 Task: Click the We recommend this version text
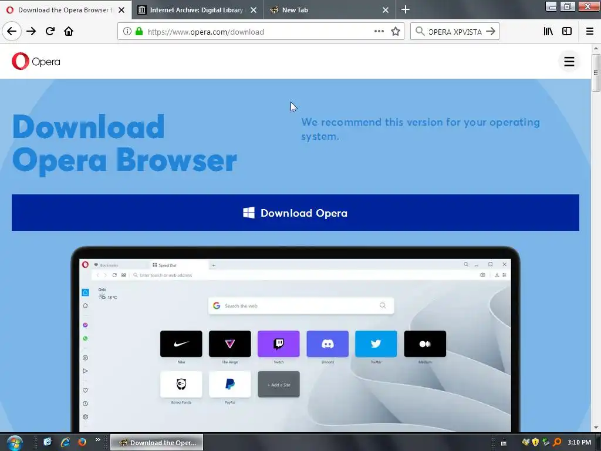pyautogui.click(x=420, y=129)
